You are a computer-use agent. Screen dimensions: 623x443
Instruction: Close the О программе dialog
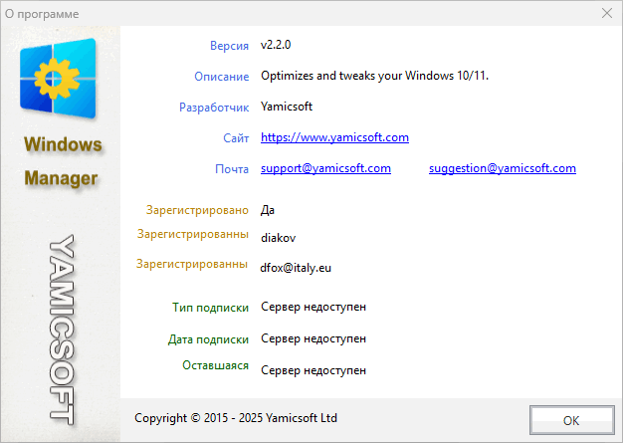pyautogui.click(x=607, y=13)
